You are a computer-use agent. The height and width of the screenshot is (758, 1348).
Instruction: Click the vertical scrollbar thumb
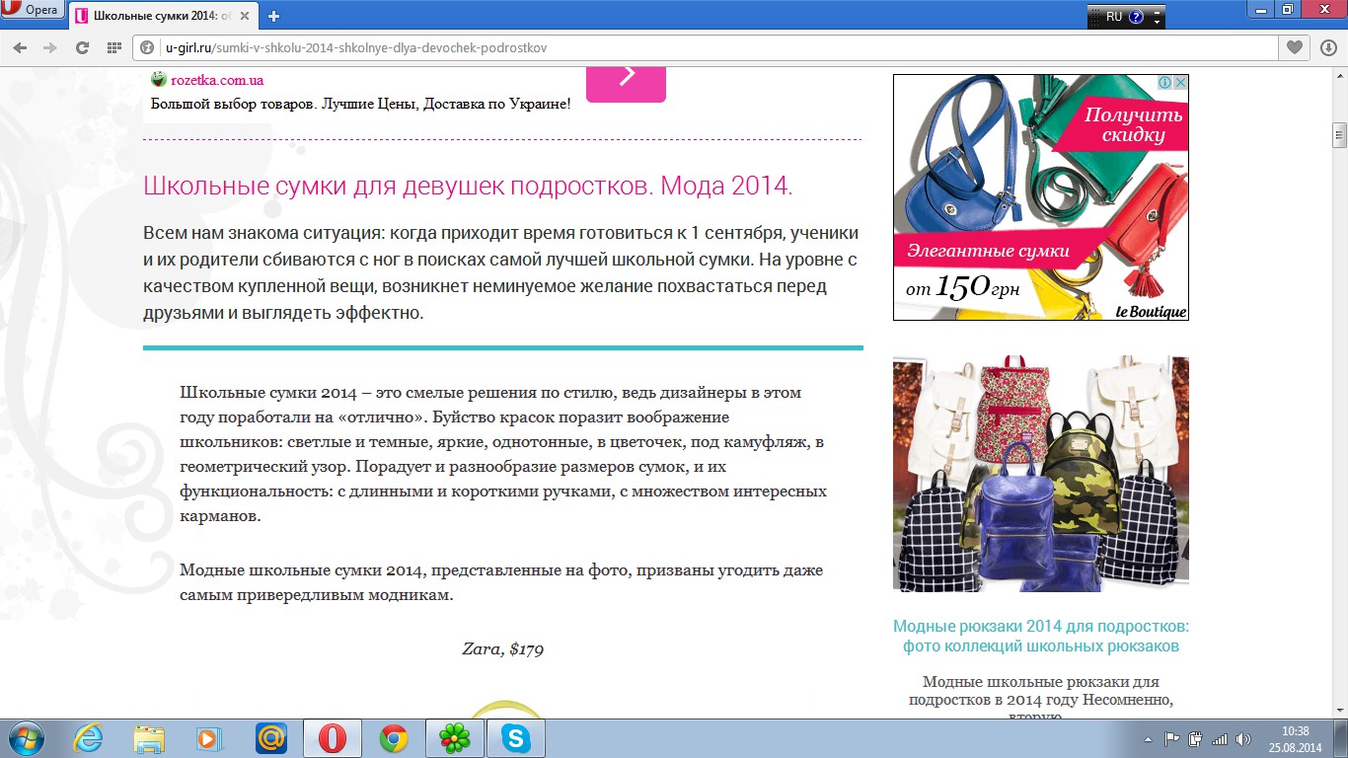click(1339, 135)
